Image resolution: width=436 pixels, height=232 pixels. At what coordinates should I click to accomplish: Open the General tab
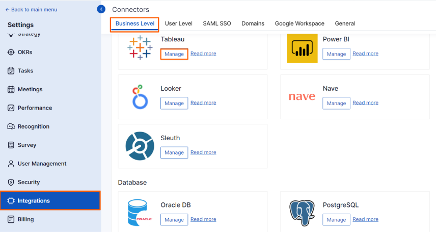(345, 23)
